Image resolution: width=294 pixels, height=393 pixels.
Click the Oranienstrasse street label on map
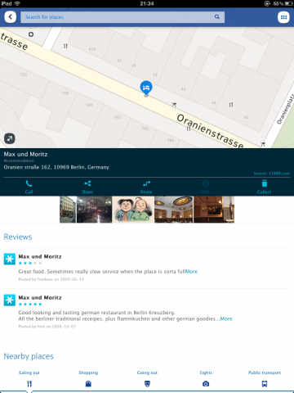(210, 132)
